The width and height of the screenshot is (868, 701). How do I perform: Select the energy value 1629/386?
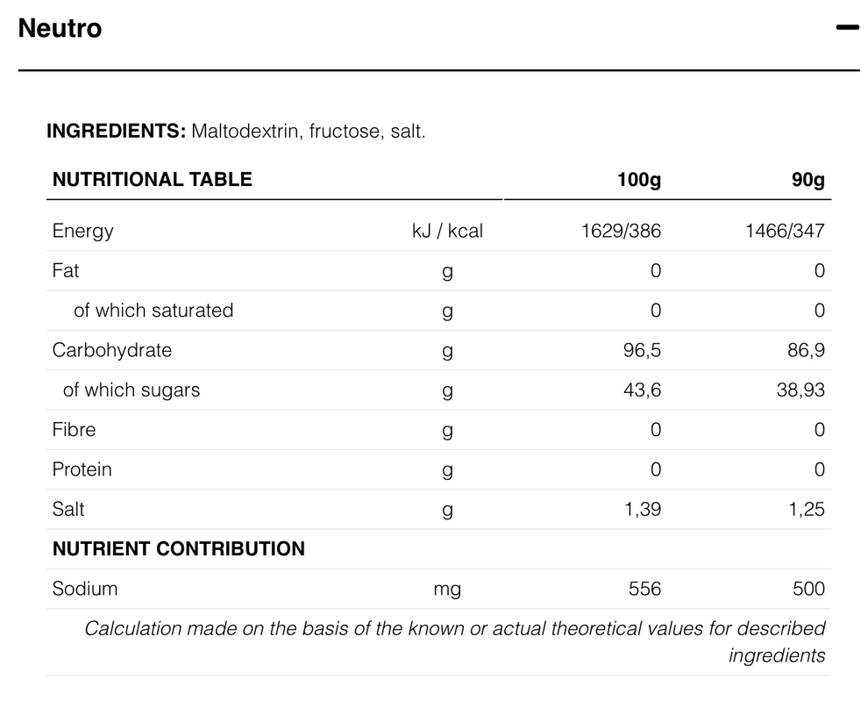621,231
